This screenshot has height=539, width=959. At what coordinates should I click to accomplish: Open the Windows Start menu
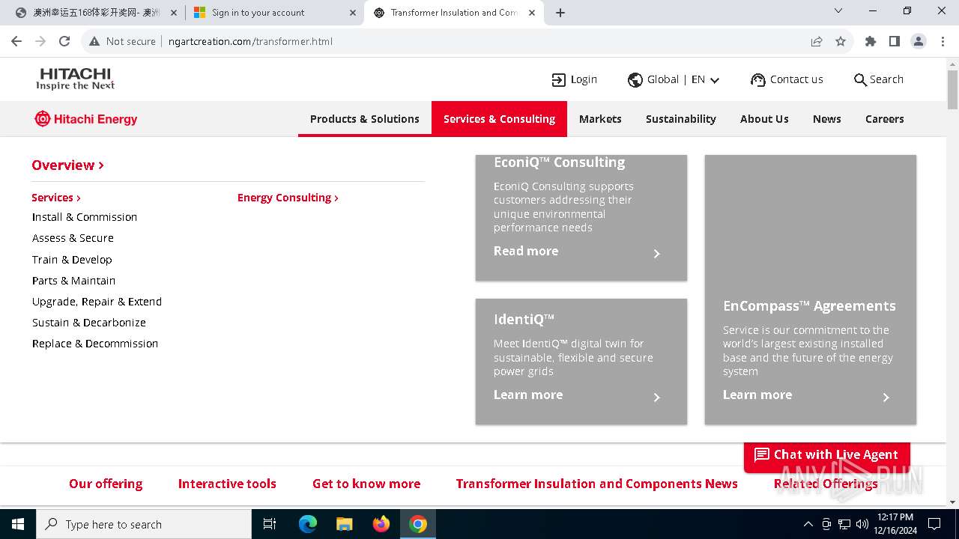[18, 524]
